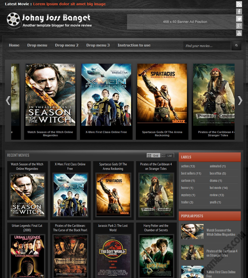Click carousel caption Spartacus Gods Of The Arena Reckoning
Viewport: 248px width, 278px height.
pos(162,134)
